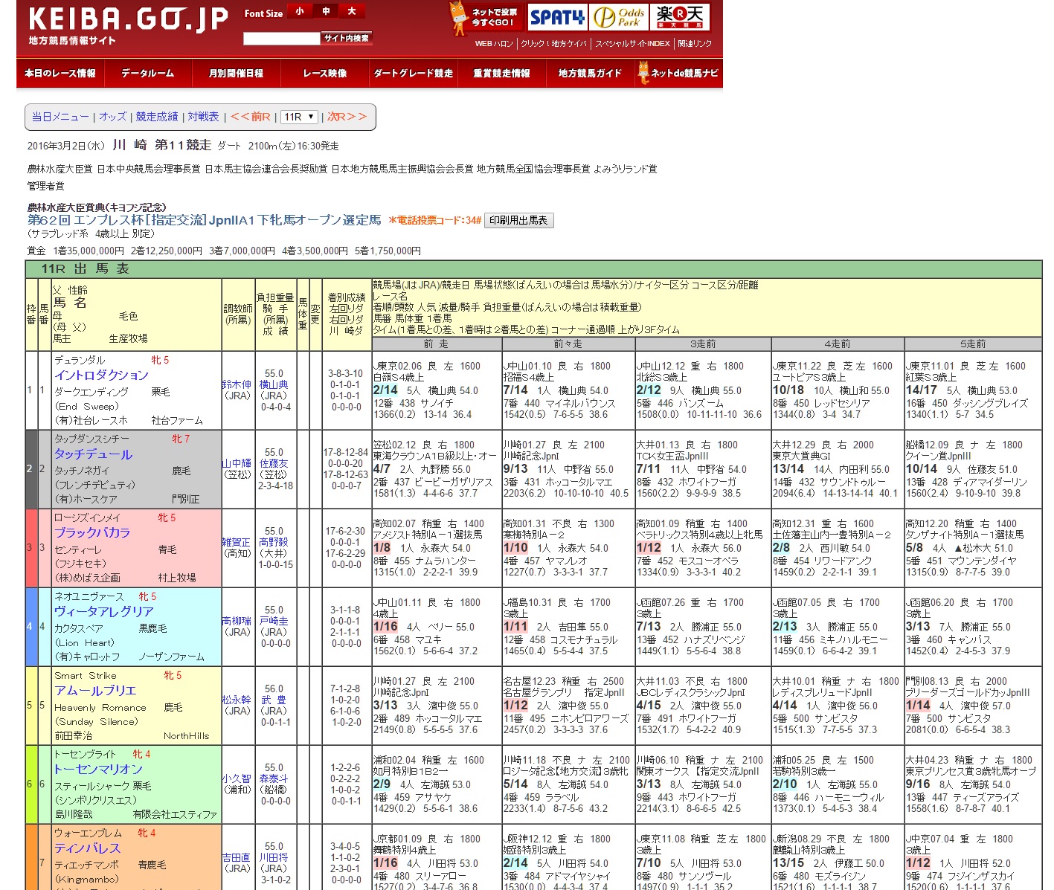The height and width of the screenshot is (890, 1054).
Task: Open the 11R race number dropdown
Action: (301, 117)
